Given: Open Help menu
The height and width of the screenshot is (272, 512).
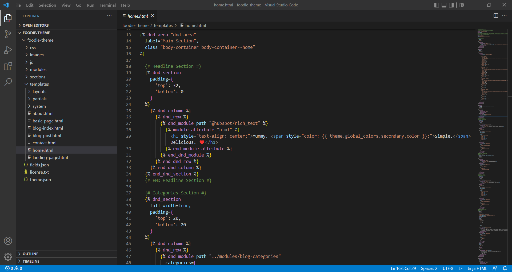Looking at the screenshot, I should 125,5.
